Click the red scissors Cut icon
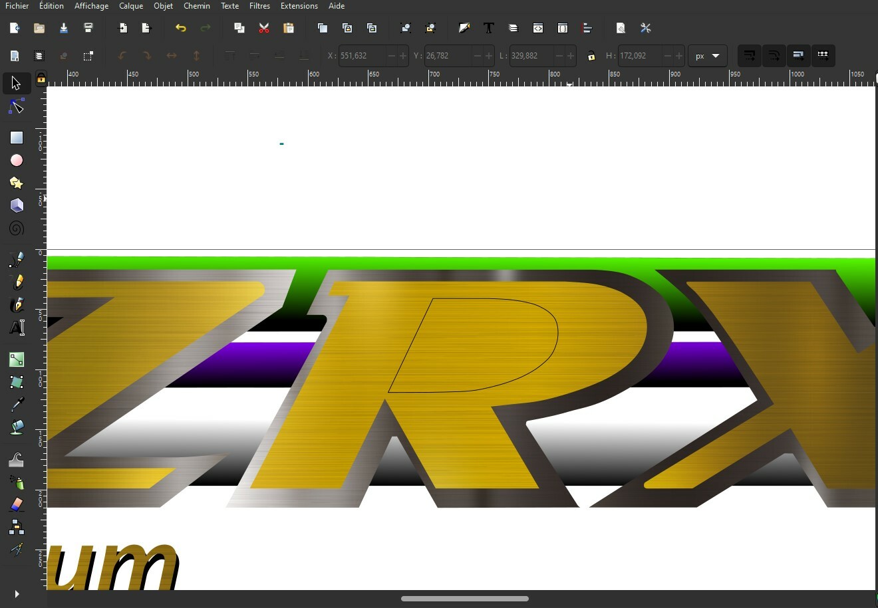 coord(264,28)
